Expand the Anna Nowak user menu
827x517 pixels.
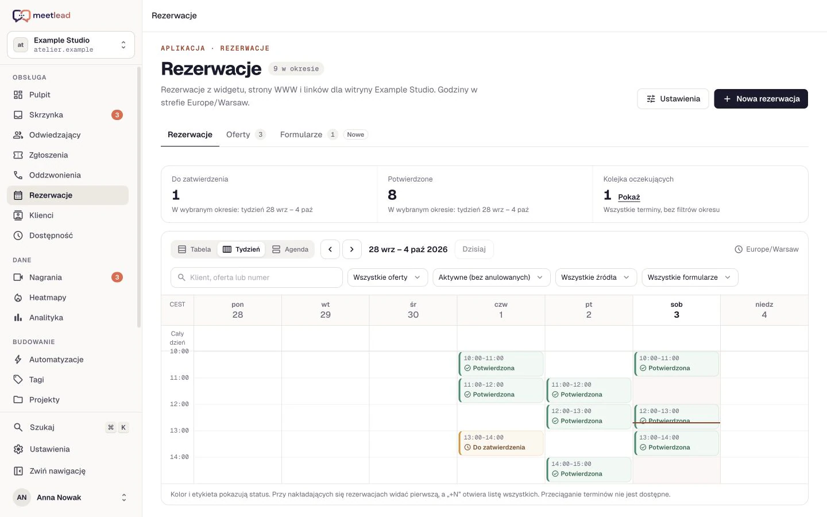click(71, 497)
